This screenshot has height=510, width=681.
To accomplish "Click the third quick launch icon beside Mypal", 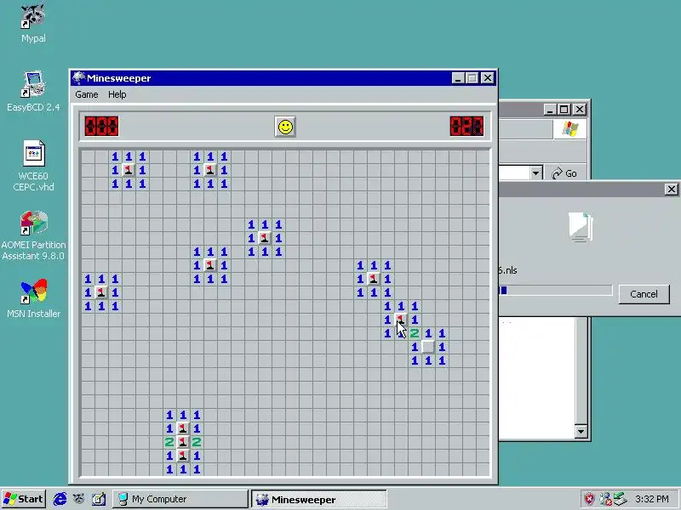I will click(x=99, y=499).
